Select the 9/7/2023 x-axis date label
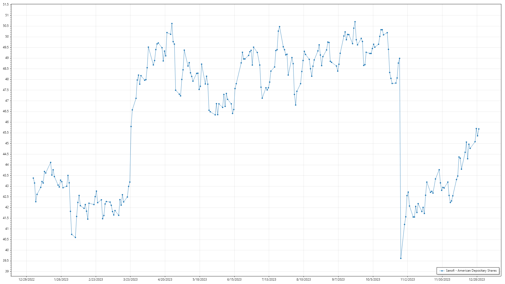This screenshot has height=284, width=505. (x=338, y=279)
